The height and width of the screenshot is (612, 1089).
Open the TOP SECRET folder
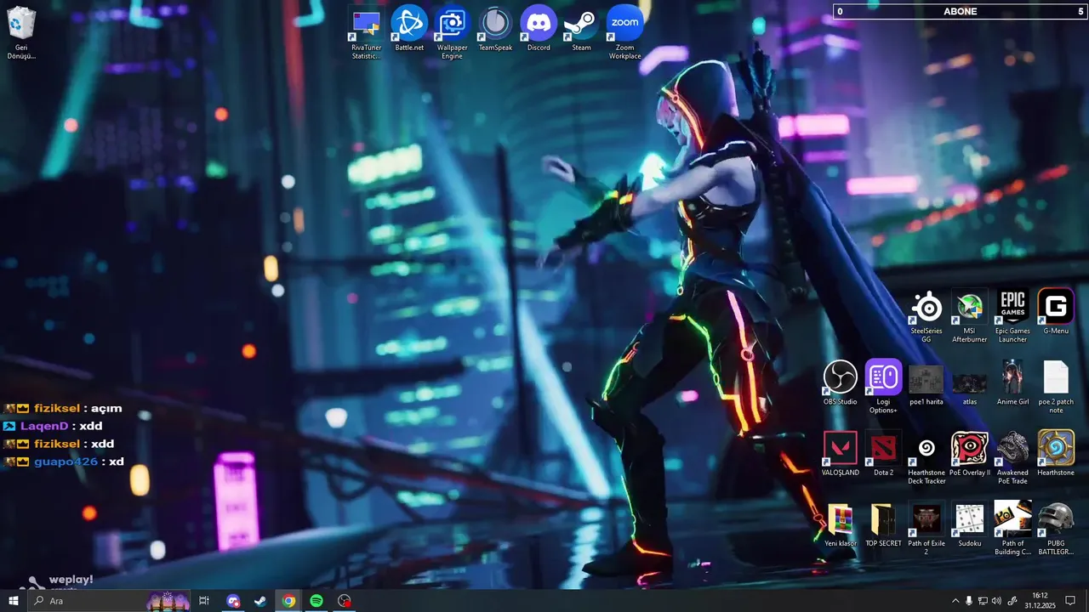point(883,524)
